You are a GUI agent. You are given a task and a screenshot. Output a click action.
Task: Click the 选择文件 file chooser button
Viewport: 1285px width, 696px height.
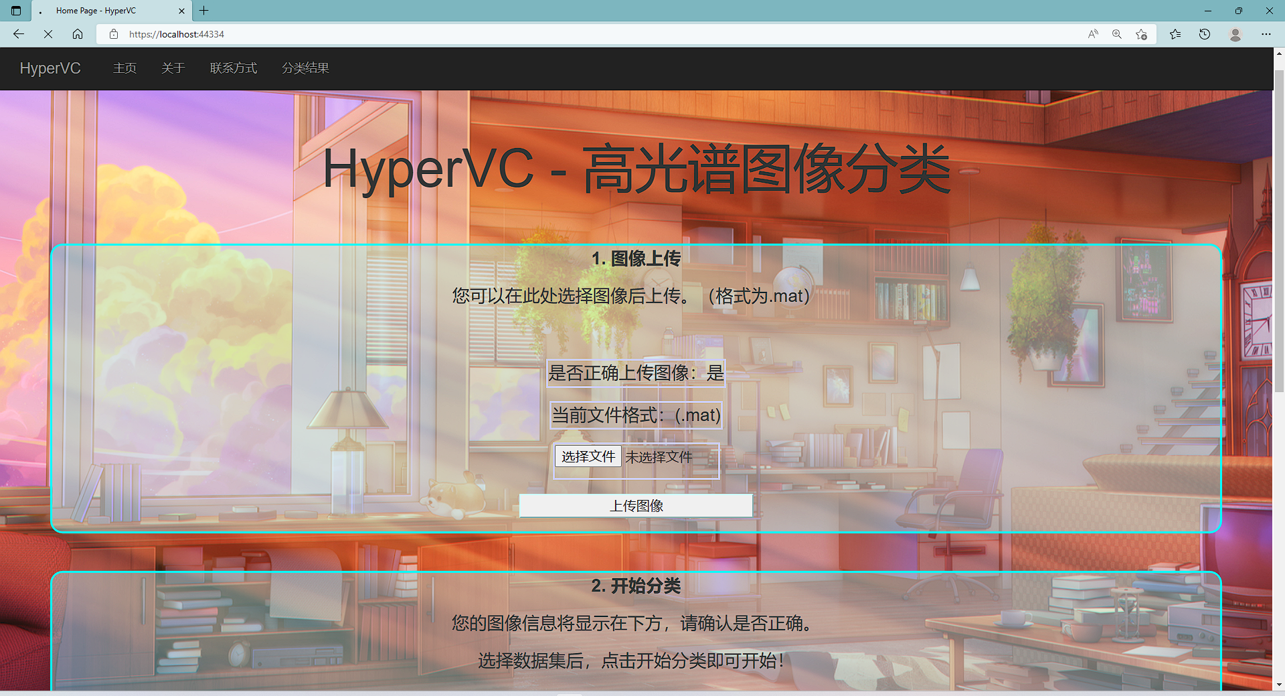click(588, 456)
